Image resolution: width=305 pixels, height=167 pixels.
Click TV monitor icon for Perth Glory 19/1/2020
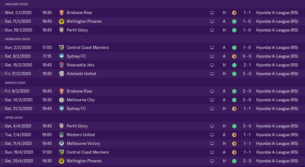212,30
